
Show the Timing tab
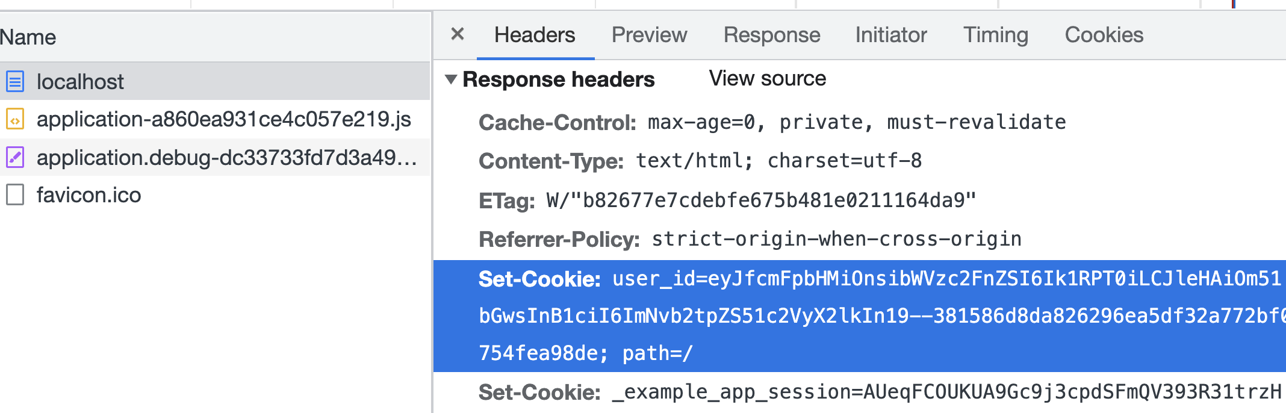995,35
